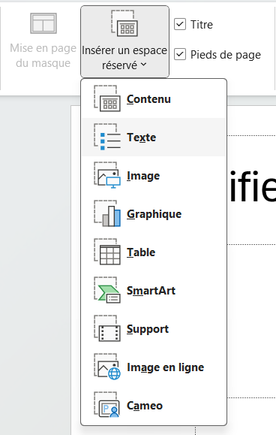The width and height of the screenshot is (276, 435).
Task: Click the SmartArt placeholder icon
Action: (x=107, y=290)
